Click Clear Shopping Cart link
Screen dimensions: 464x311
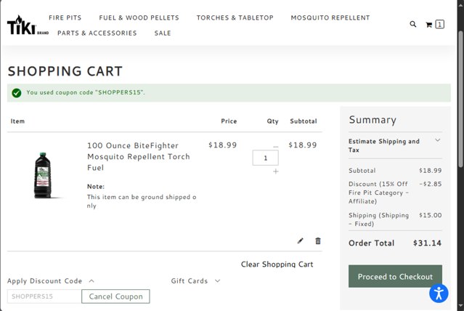[x=277, y=264]
